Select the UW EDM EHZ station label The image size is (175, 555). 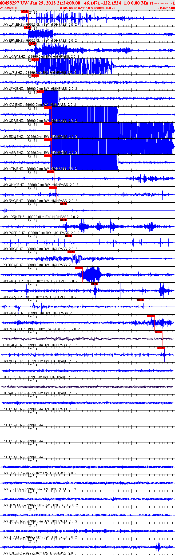(13, 137)
